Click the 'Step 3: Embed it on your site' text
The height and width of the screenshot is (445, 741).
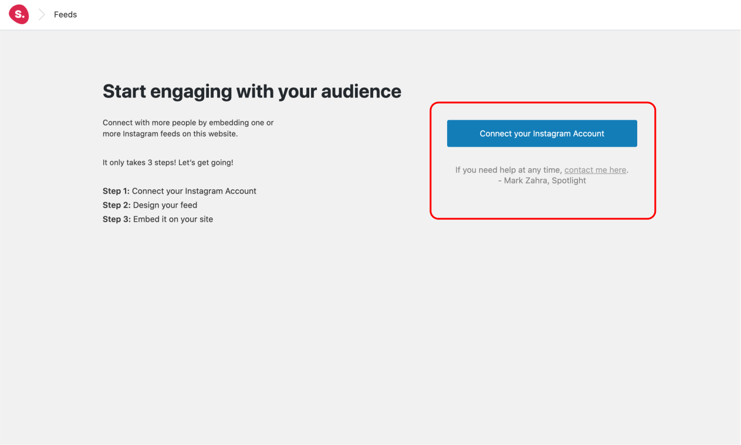158,219
